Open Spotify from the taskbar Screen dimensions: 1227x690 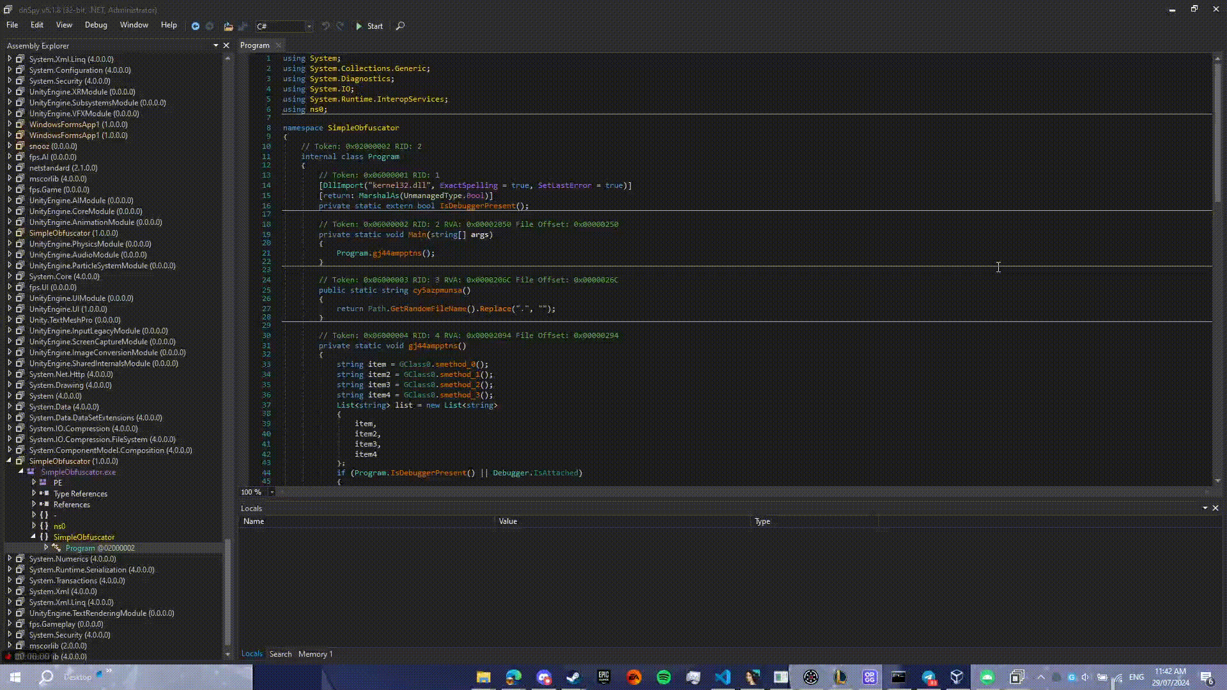663,677
